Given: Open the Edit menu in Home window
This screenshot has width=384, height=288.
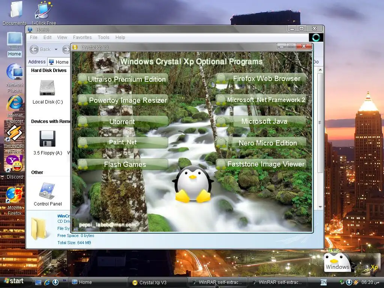Looking at the screenshot, I should [48, 37].
